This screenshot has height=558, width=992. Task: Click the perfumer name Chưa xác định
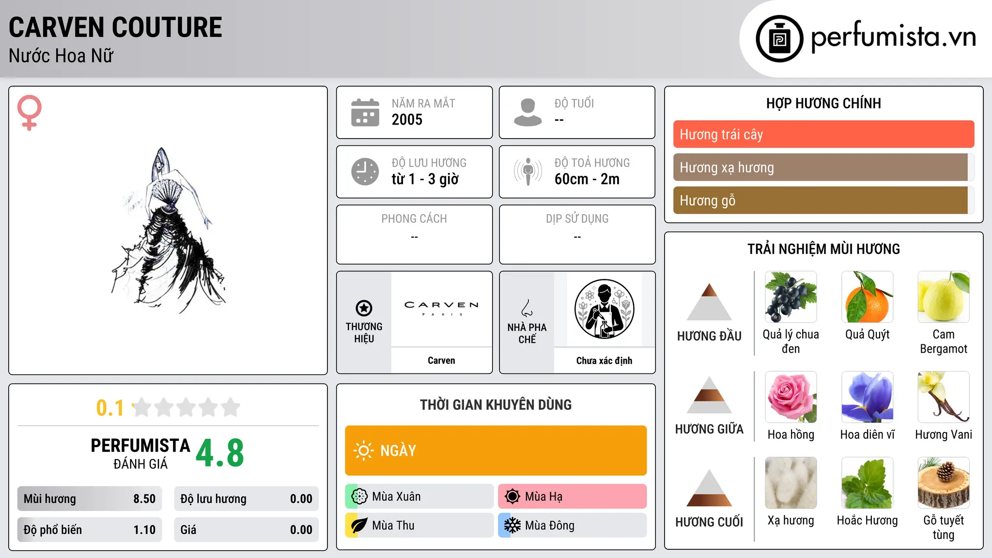[x=604, y=360]
